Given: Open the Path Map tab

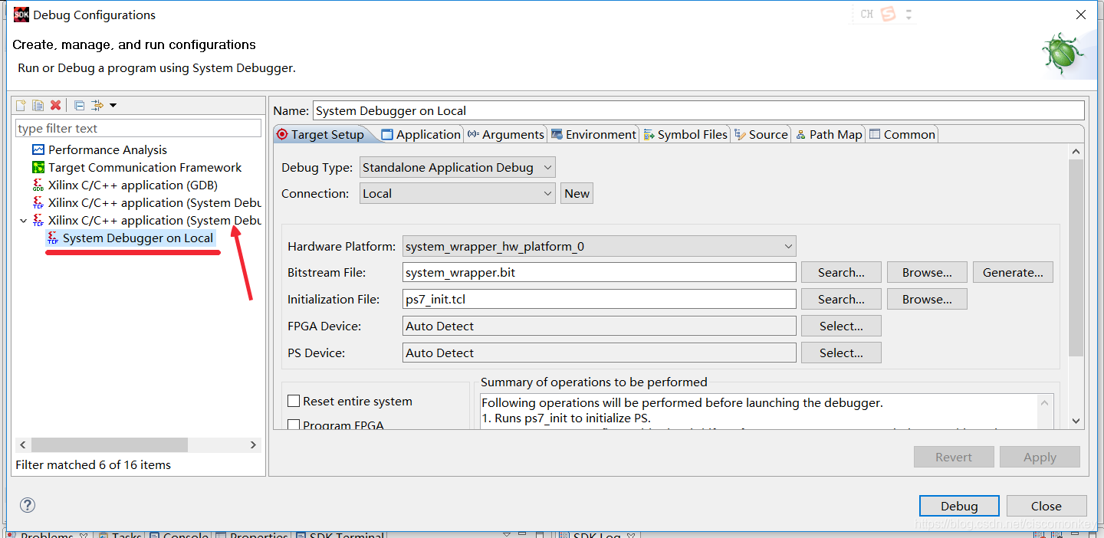Looking at the screenshot, I should (828, 134).
